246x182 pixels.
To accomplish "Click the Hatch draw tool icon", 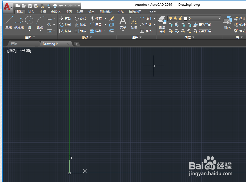I will point(50,31).
